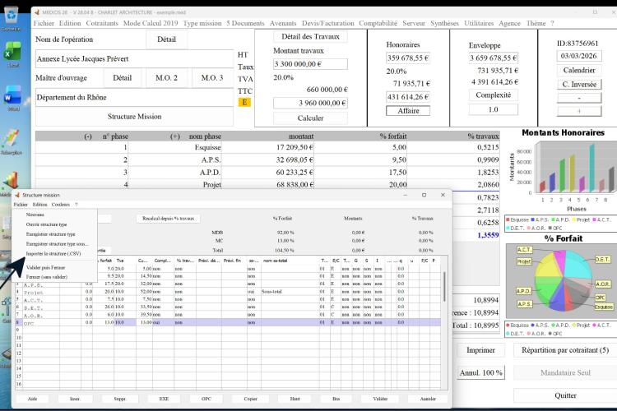Click the MEDICIS main window title icon
Image resolution: width=617 pixels, height=411 pixels.
[x=36, y=12]
